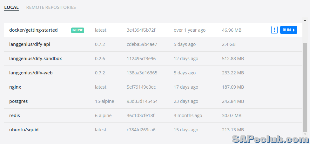This screenshot has width=310, height=144.
Task: Click the RUN button for docker/getting-started
Action: (x=288, y=30)
